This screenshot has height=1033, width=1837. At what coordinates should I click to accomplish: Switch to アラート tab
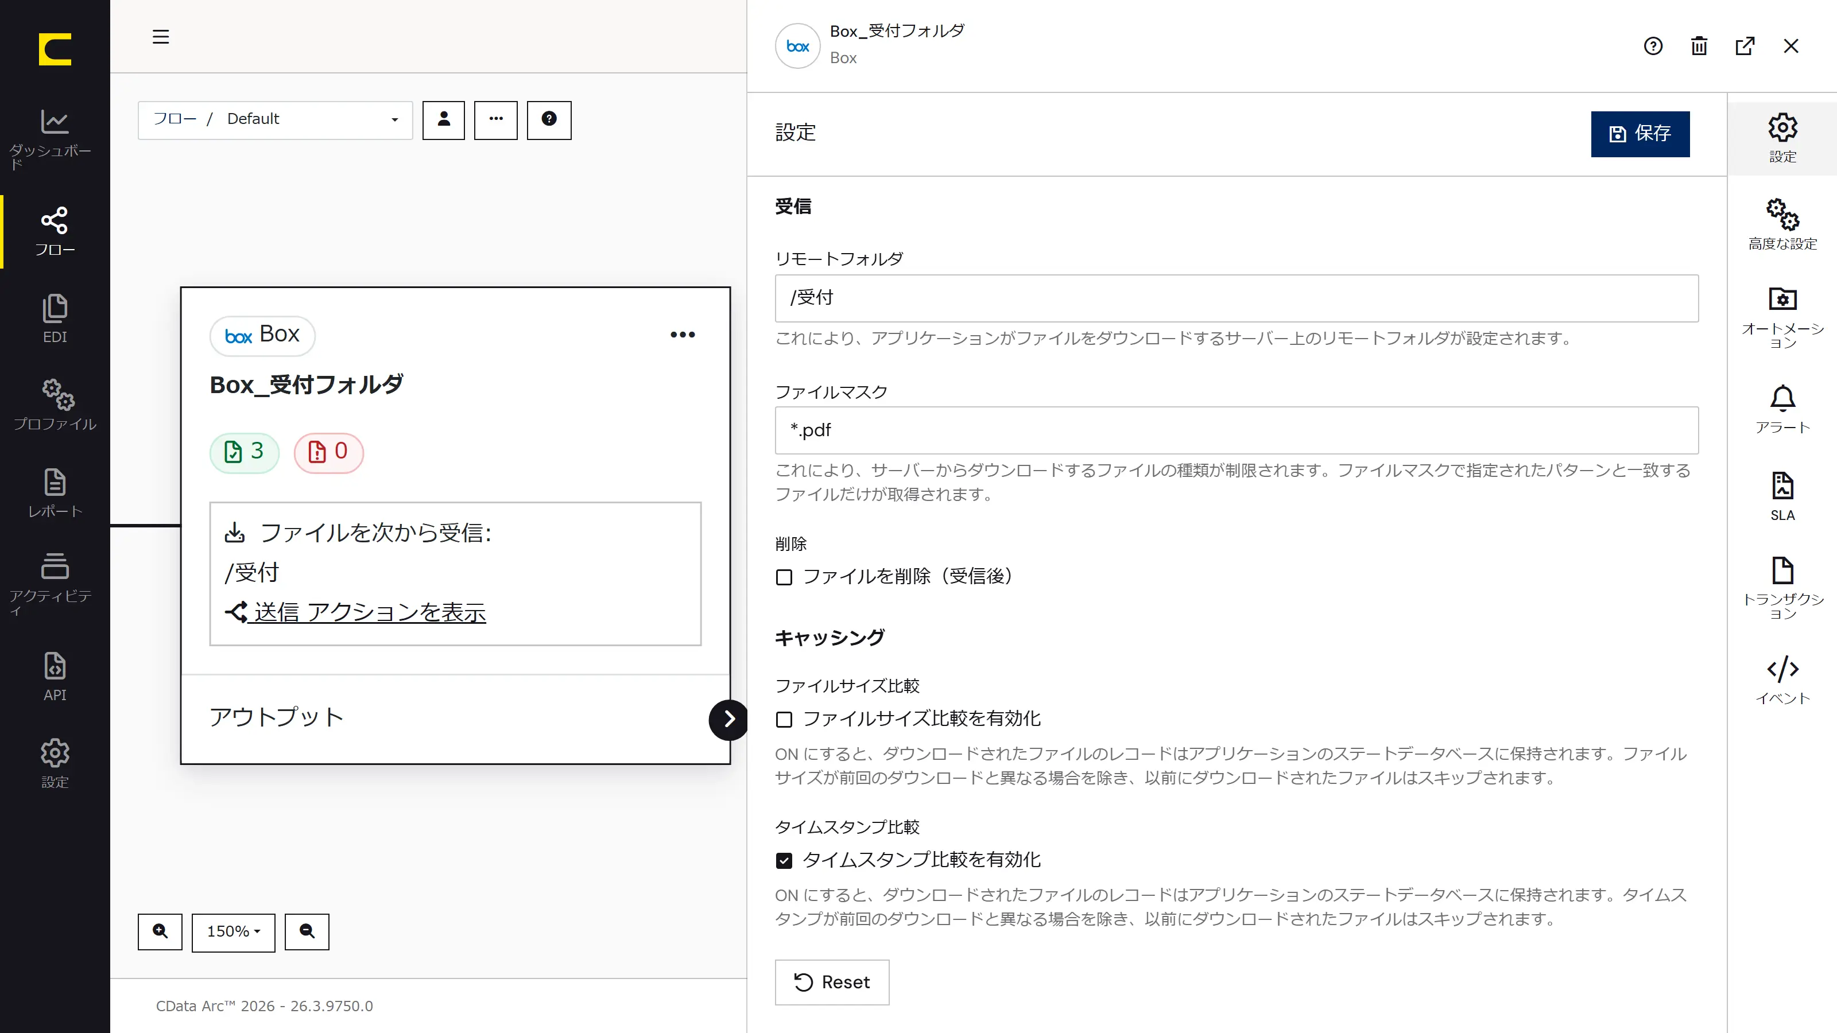(1783, 409)
